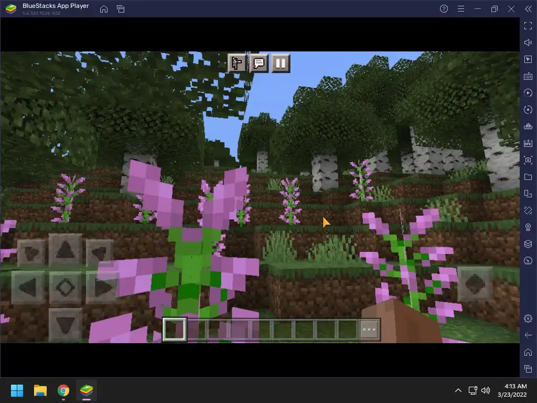This screenshot has height=403, width=537.
Task: Open the Minecraft chat button
Action: coord(259,63)
